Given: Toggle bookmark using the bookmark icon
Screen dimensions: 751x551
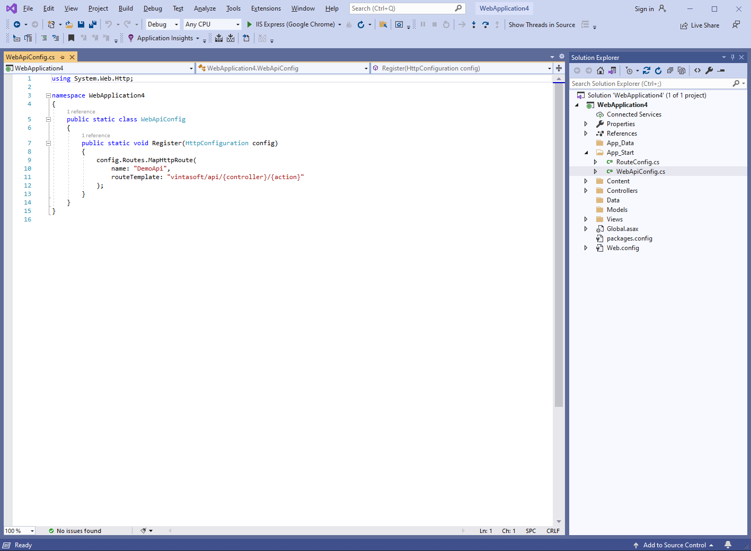Looking at the screenshot, I should point(71,38).
